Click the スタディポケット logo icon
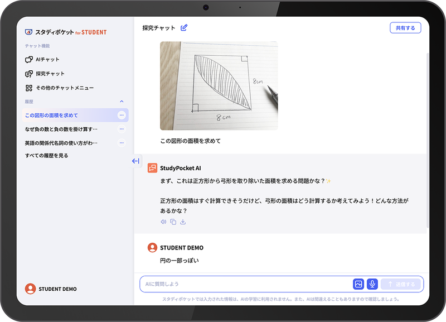Screen dimensions: 446x322 pyautogui.click(x=30, y=32)
